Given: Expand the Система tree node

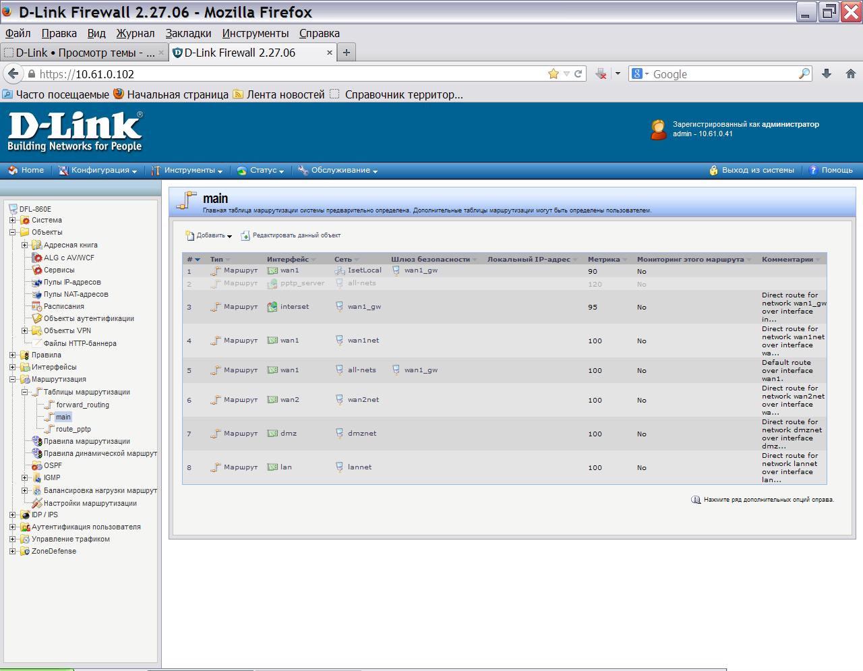Looking at the screenshot, I should (12, 220).
